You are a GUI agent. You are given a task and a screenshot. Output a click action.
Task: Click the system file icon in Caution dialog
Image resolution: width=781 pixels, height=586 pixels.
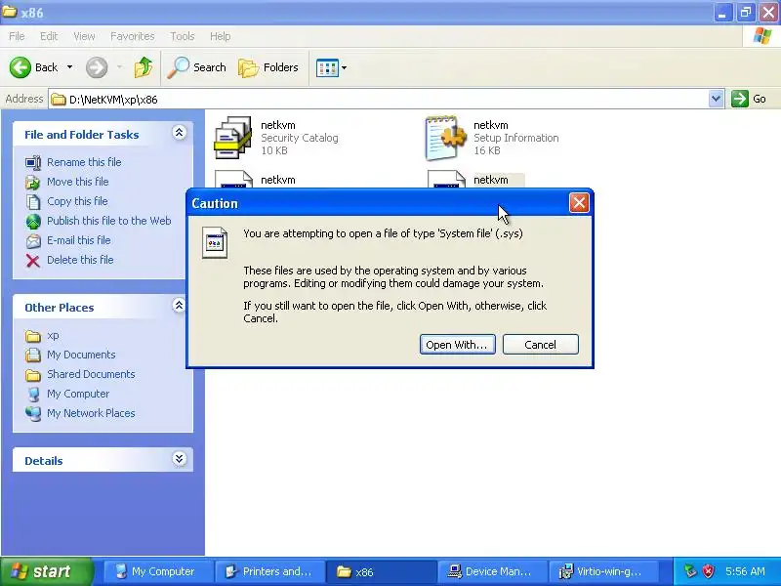[x=215, y=242]
